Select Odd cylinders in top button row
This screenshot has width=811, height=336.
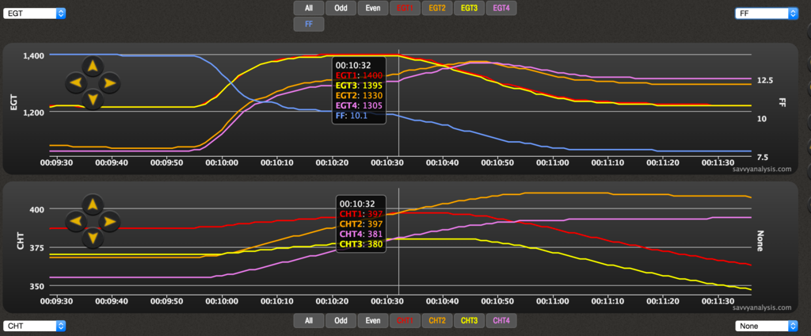pyautogui.click(x=341, y=8)
